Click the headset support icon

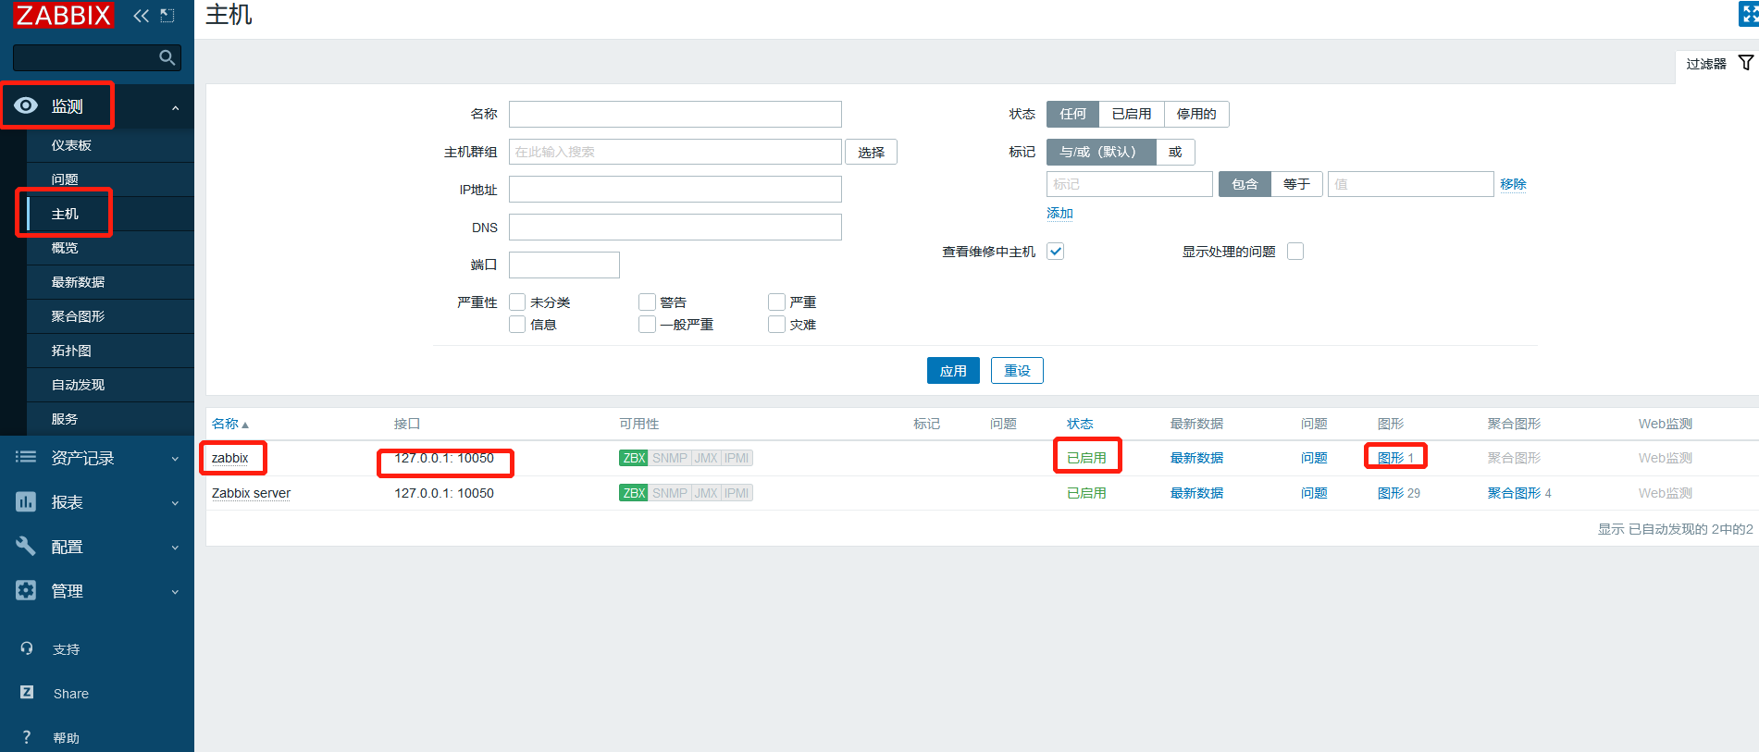tap(27, 648)
